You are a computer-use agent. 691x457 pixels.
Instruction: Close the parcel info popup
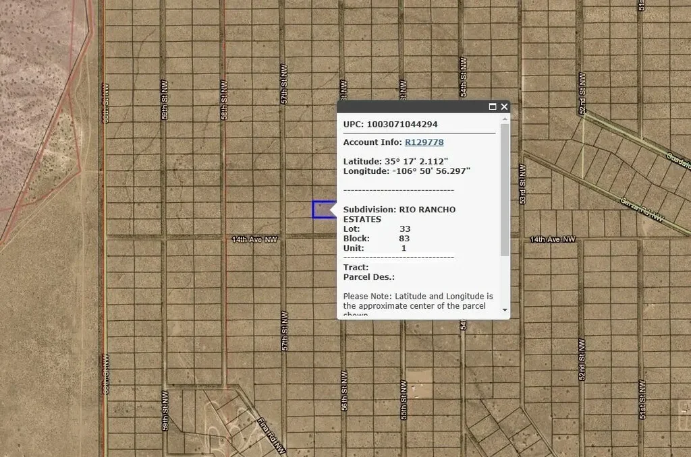(504, 106)
